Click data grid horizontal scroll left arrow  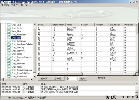point(39,74)
